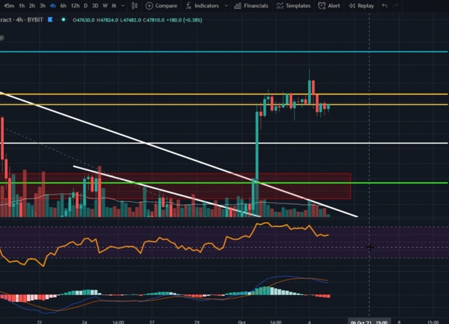The width and height of the screenshot is (449, 324).
Task: Switch to the 2h timeframe
Action: [32, 6]
